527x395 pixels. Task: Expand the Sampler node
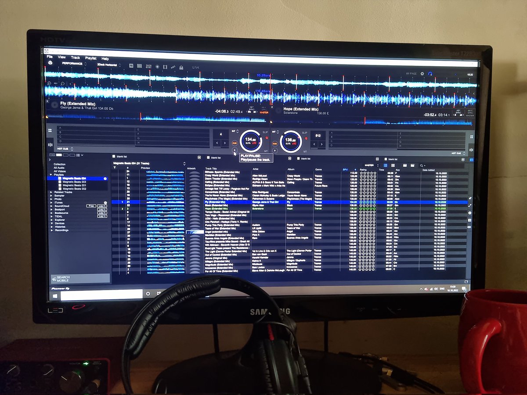click(51, 196)
